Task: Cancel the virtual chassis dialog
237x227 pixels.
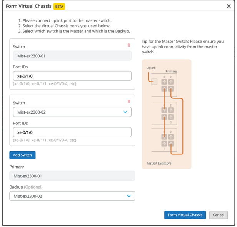Action: (219, 215)
